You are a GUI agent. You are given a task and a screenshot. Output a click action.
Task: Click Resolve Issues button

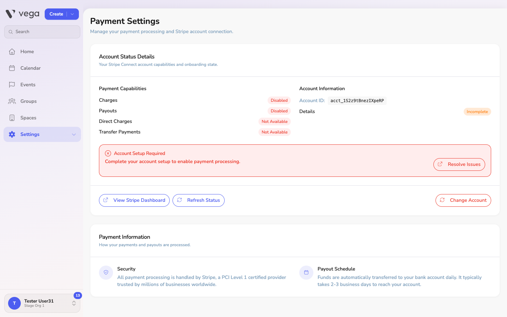(x=459, y=164)
